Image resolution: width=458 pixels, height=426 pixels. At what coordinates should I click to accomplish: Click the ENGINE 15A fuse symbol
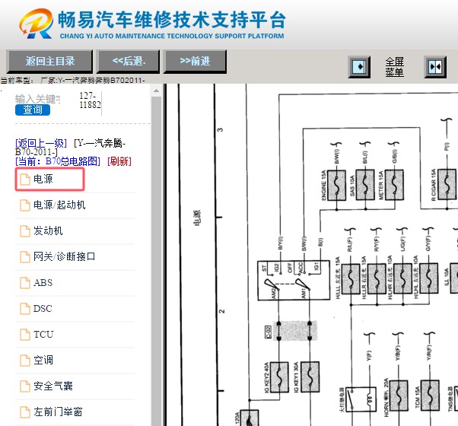[336, 186]
